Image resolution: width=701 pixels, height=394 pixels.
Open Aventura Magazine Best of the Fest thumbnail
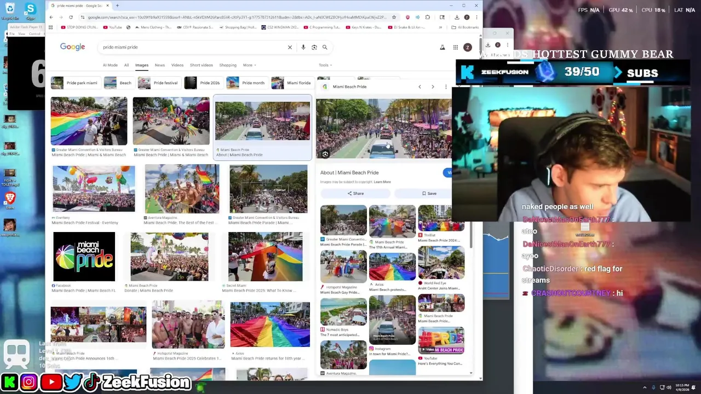pyautogui.click(x=182, y=189)
